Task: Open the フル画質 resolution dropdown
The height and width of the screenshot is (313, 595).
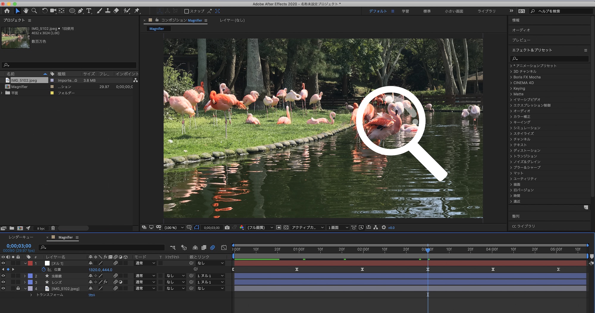Action: pos(260,228)
